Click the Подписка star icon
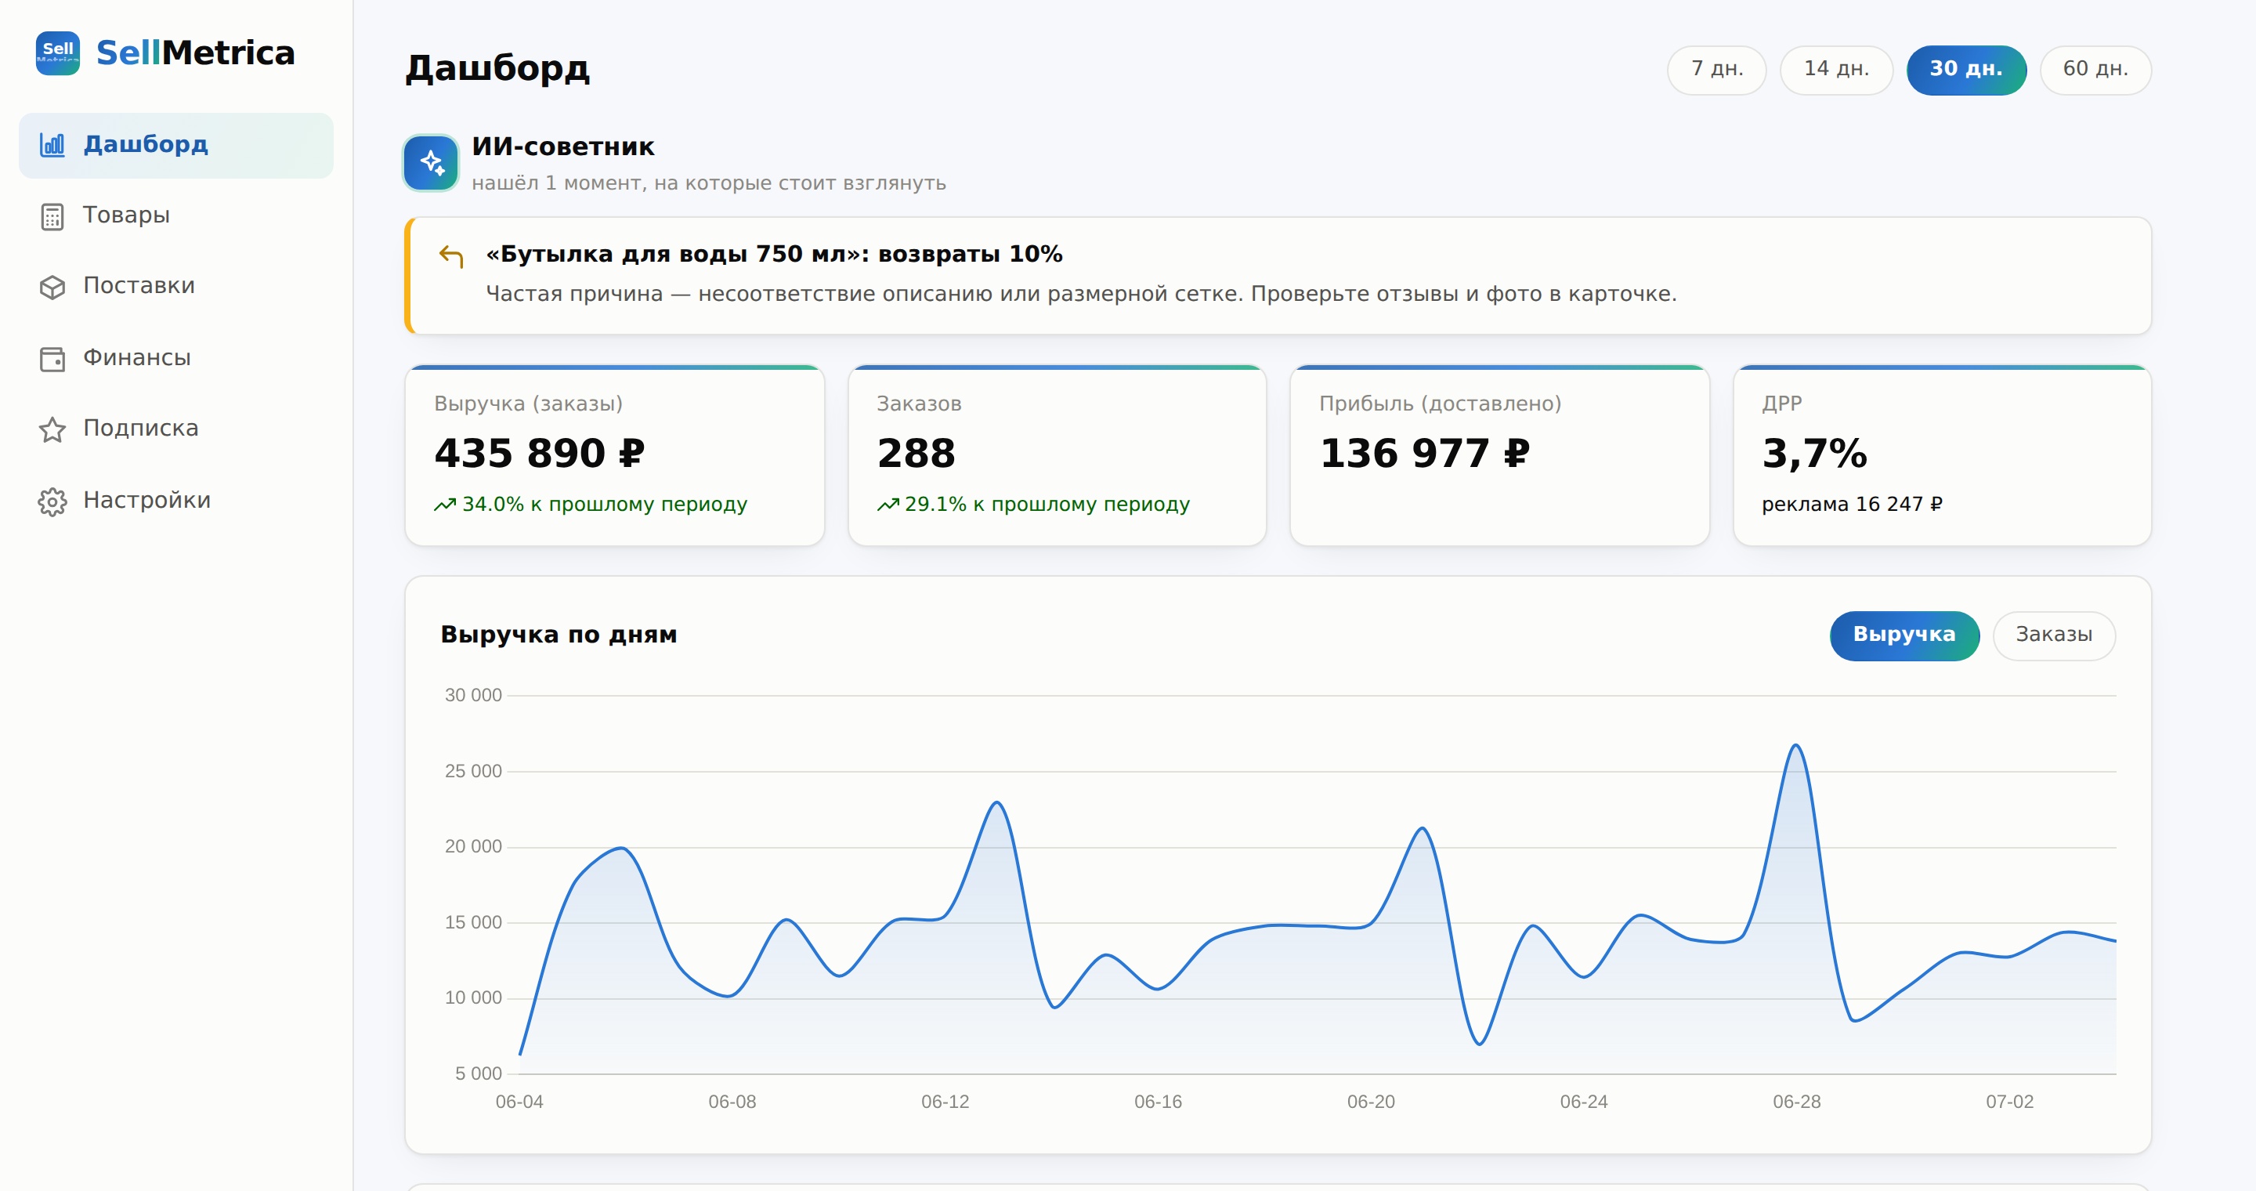 tap(52, 429)
